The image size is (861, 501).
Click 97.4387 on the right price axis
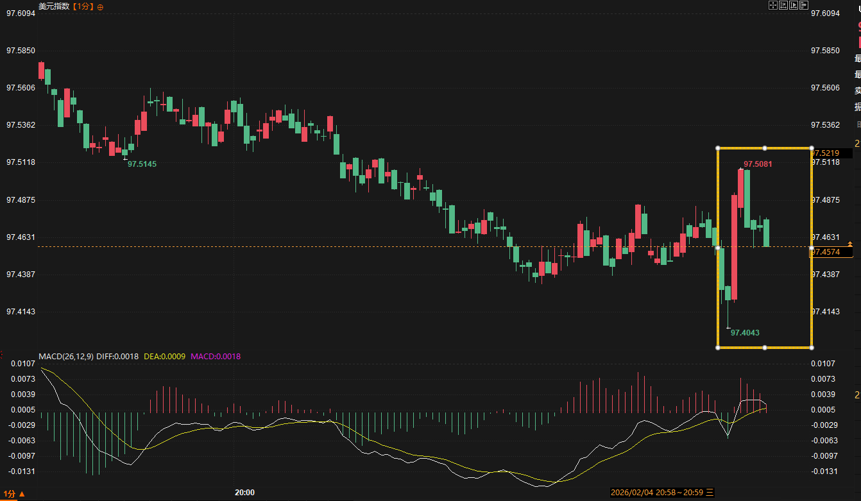(826, 274)
